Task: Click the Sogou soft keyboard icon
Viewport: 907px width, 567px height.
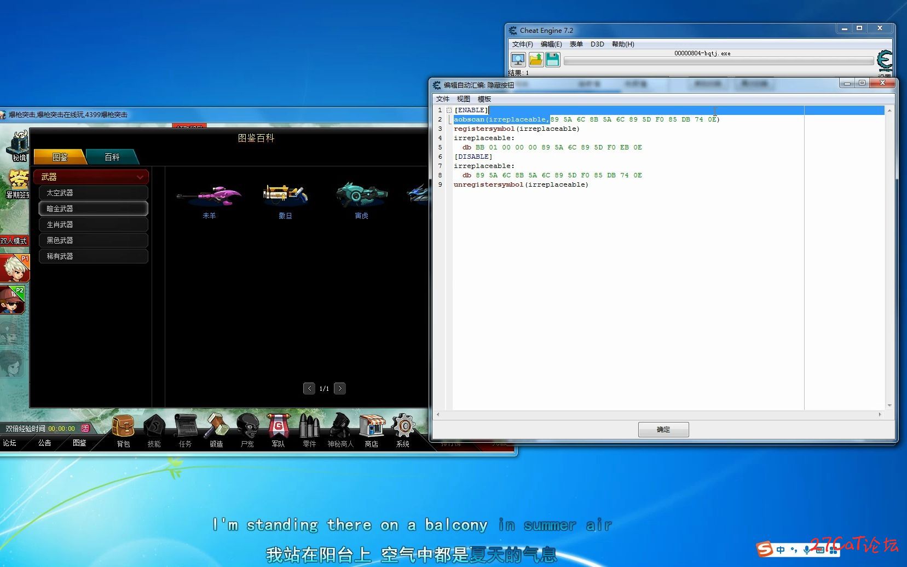Action: tap(820, 550)
